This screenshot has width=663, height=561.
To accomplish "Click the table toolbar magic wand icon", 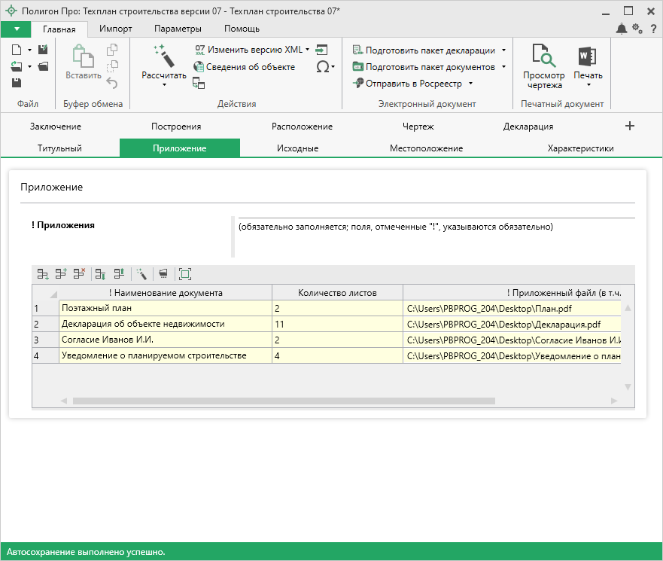I will point(141,274).
